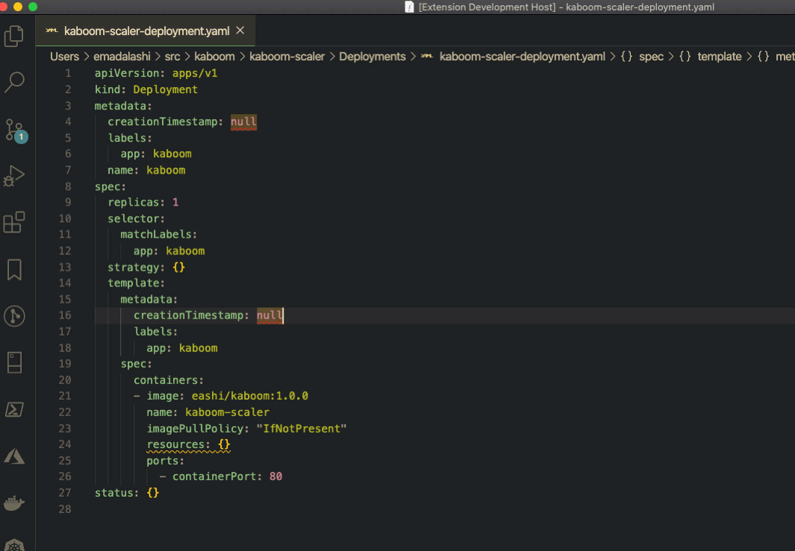
Task: Open the Deployments breadcrumb dropdown
Action: click(x=372, y=56)
